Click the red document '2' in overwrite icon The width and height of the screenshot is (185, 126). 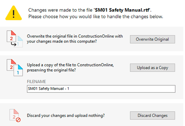[11, 36]
